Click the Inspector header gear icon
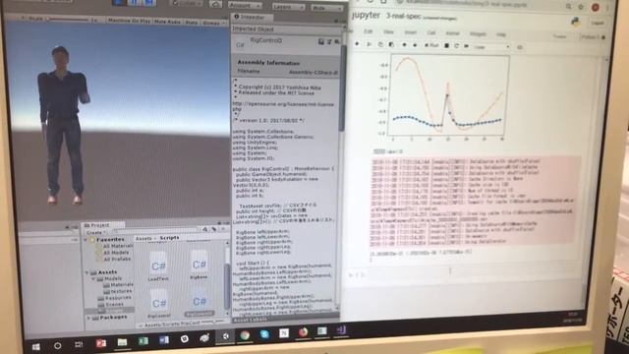This screenshot has width=629, height=354. 337,41
